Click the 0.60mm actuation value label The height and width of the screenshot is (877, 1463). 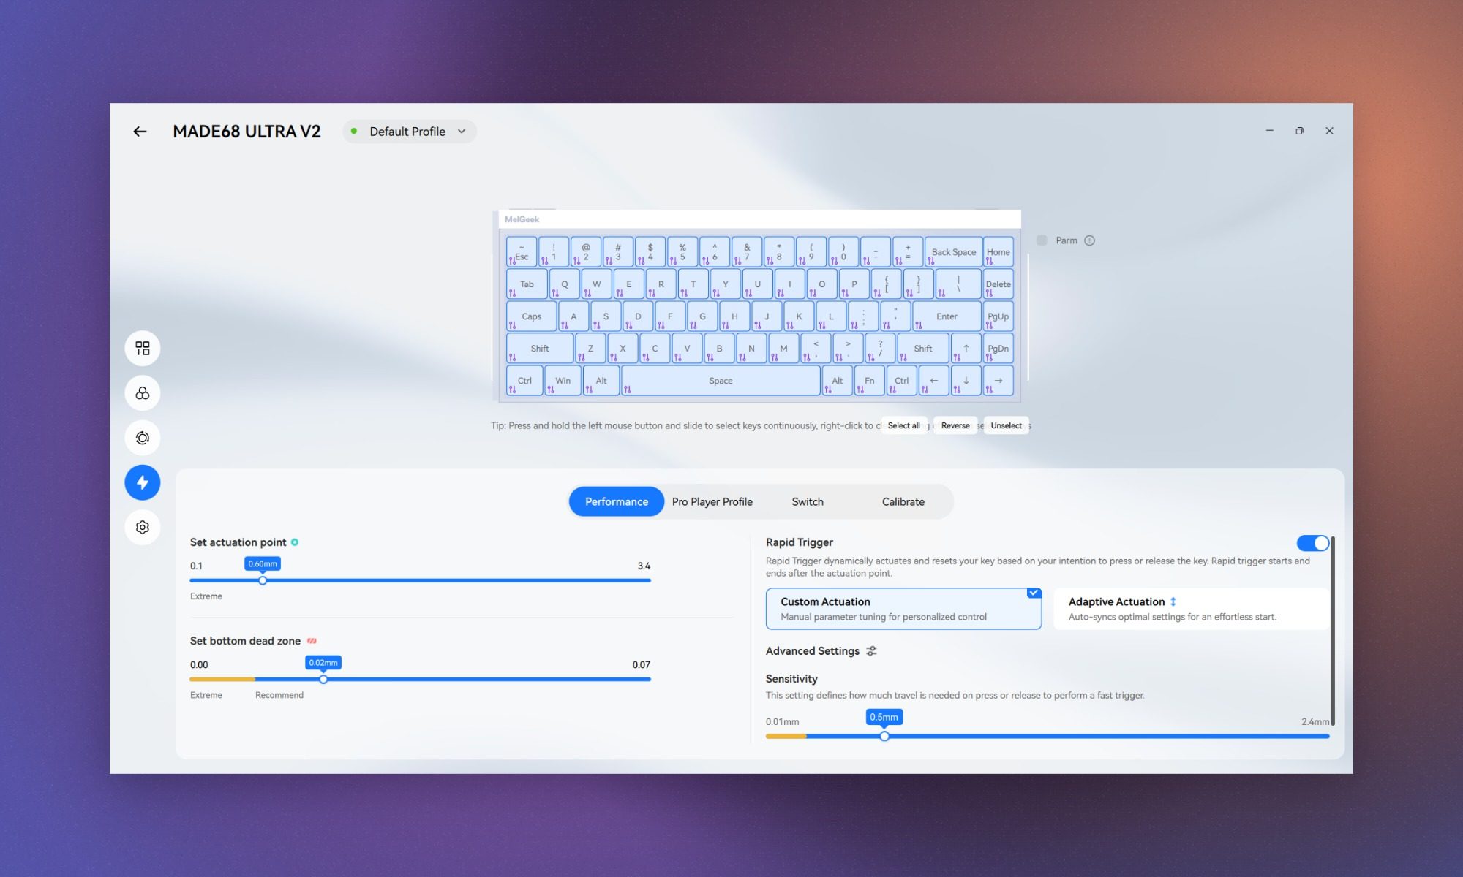pos(263,563)
